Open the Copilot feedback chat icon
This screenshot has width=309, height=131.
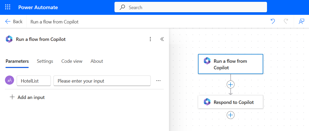tap(301, 22)
